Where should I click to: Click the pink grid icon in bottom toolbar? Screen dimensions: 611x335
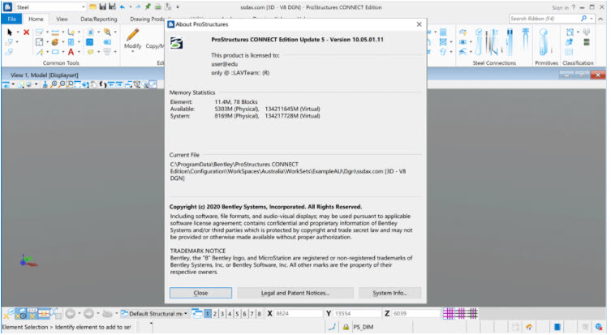(x=449, y=313)
